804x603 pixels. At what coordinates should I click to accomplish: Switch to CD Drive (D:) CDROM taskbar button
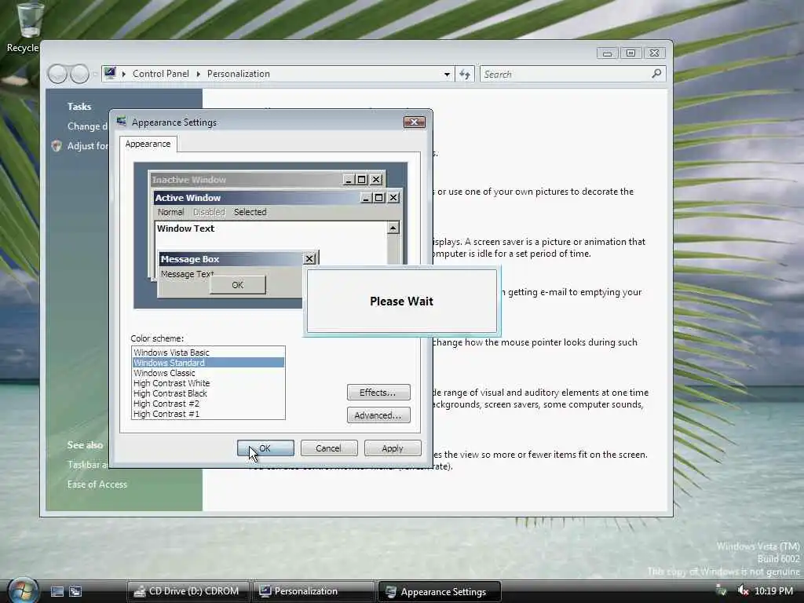[188, 591]
